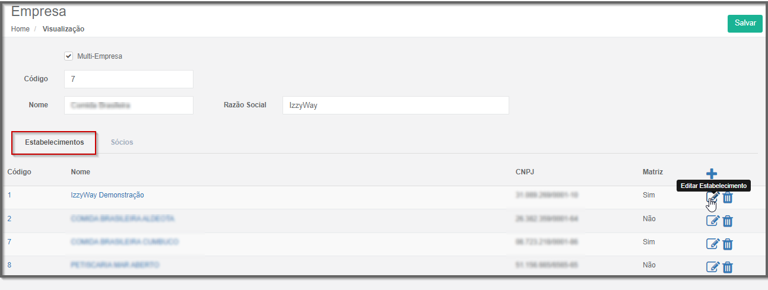Edit the IzzyWay Demonstração establishment
The image size is (768, 290).
712,197
